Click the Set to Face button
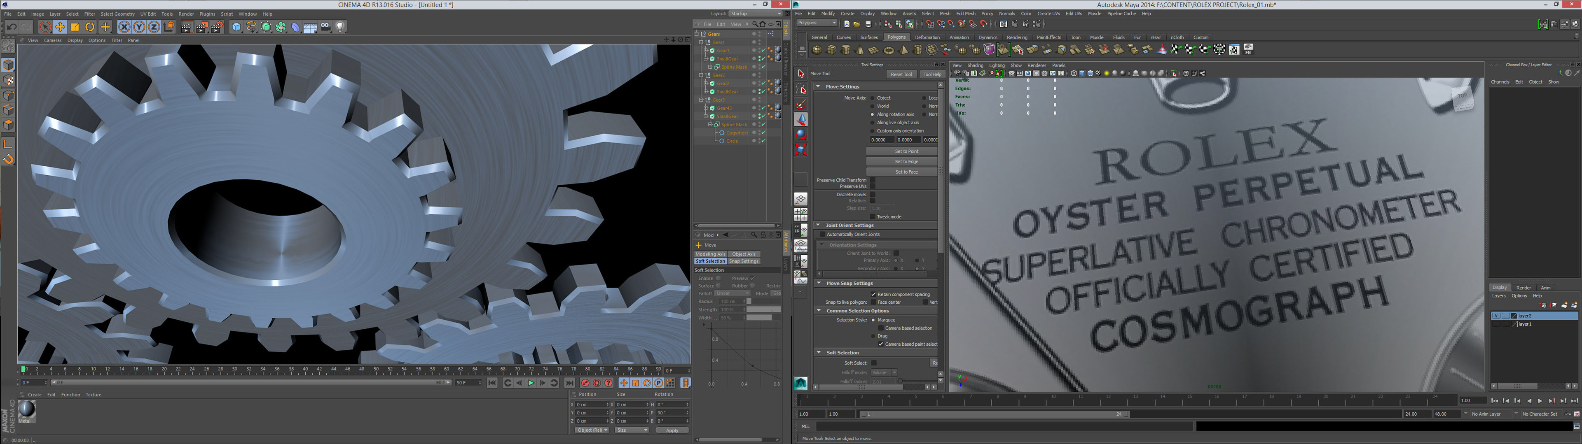The image size is (1582, 444). (x=901, y=172)
